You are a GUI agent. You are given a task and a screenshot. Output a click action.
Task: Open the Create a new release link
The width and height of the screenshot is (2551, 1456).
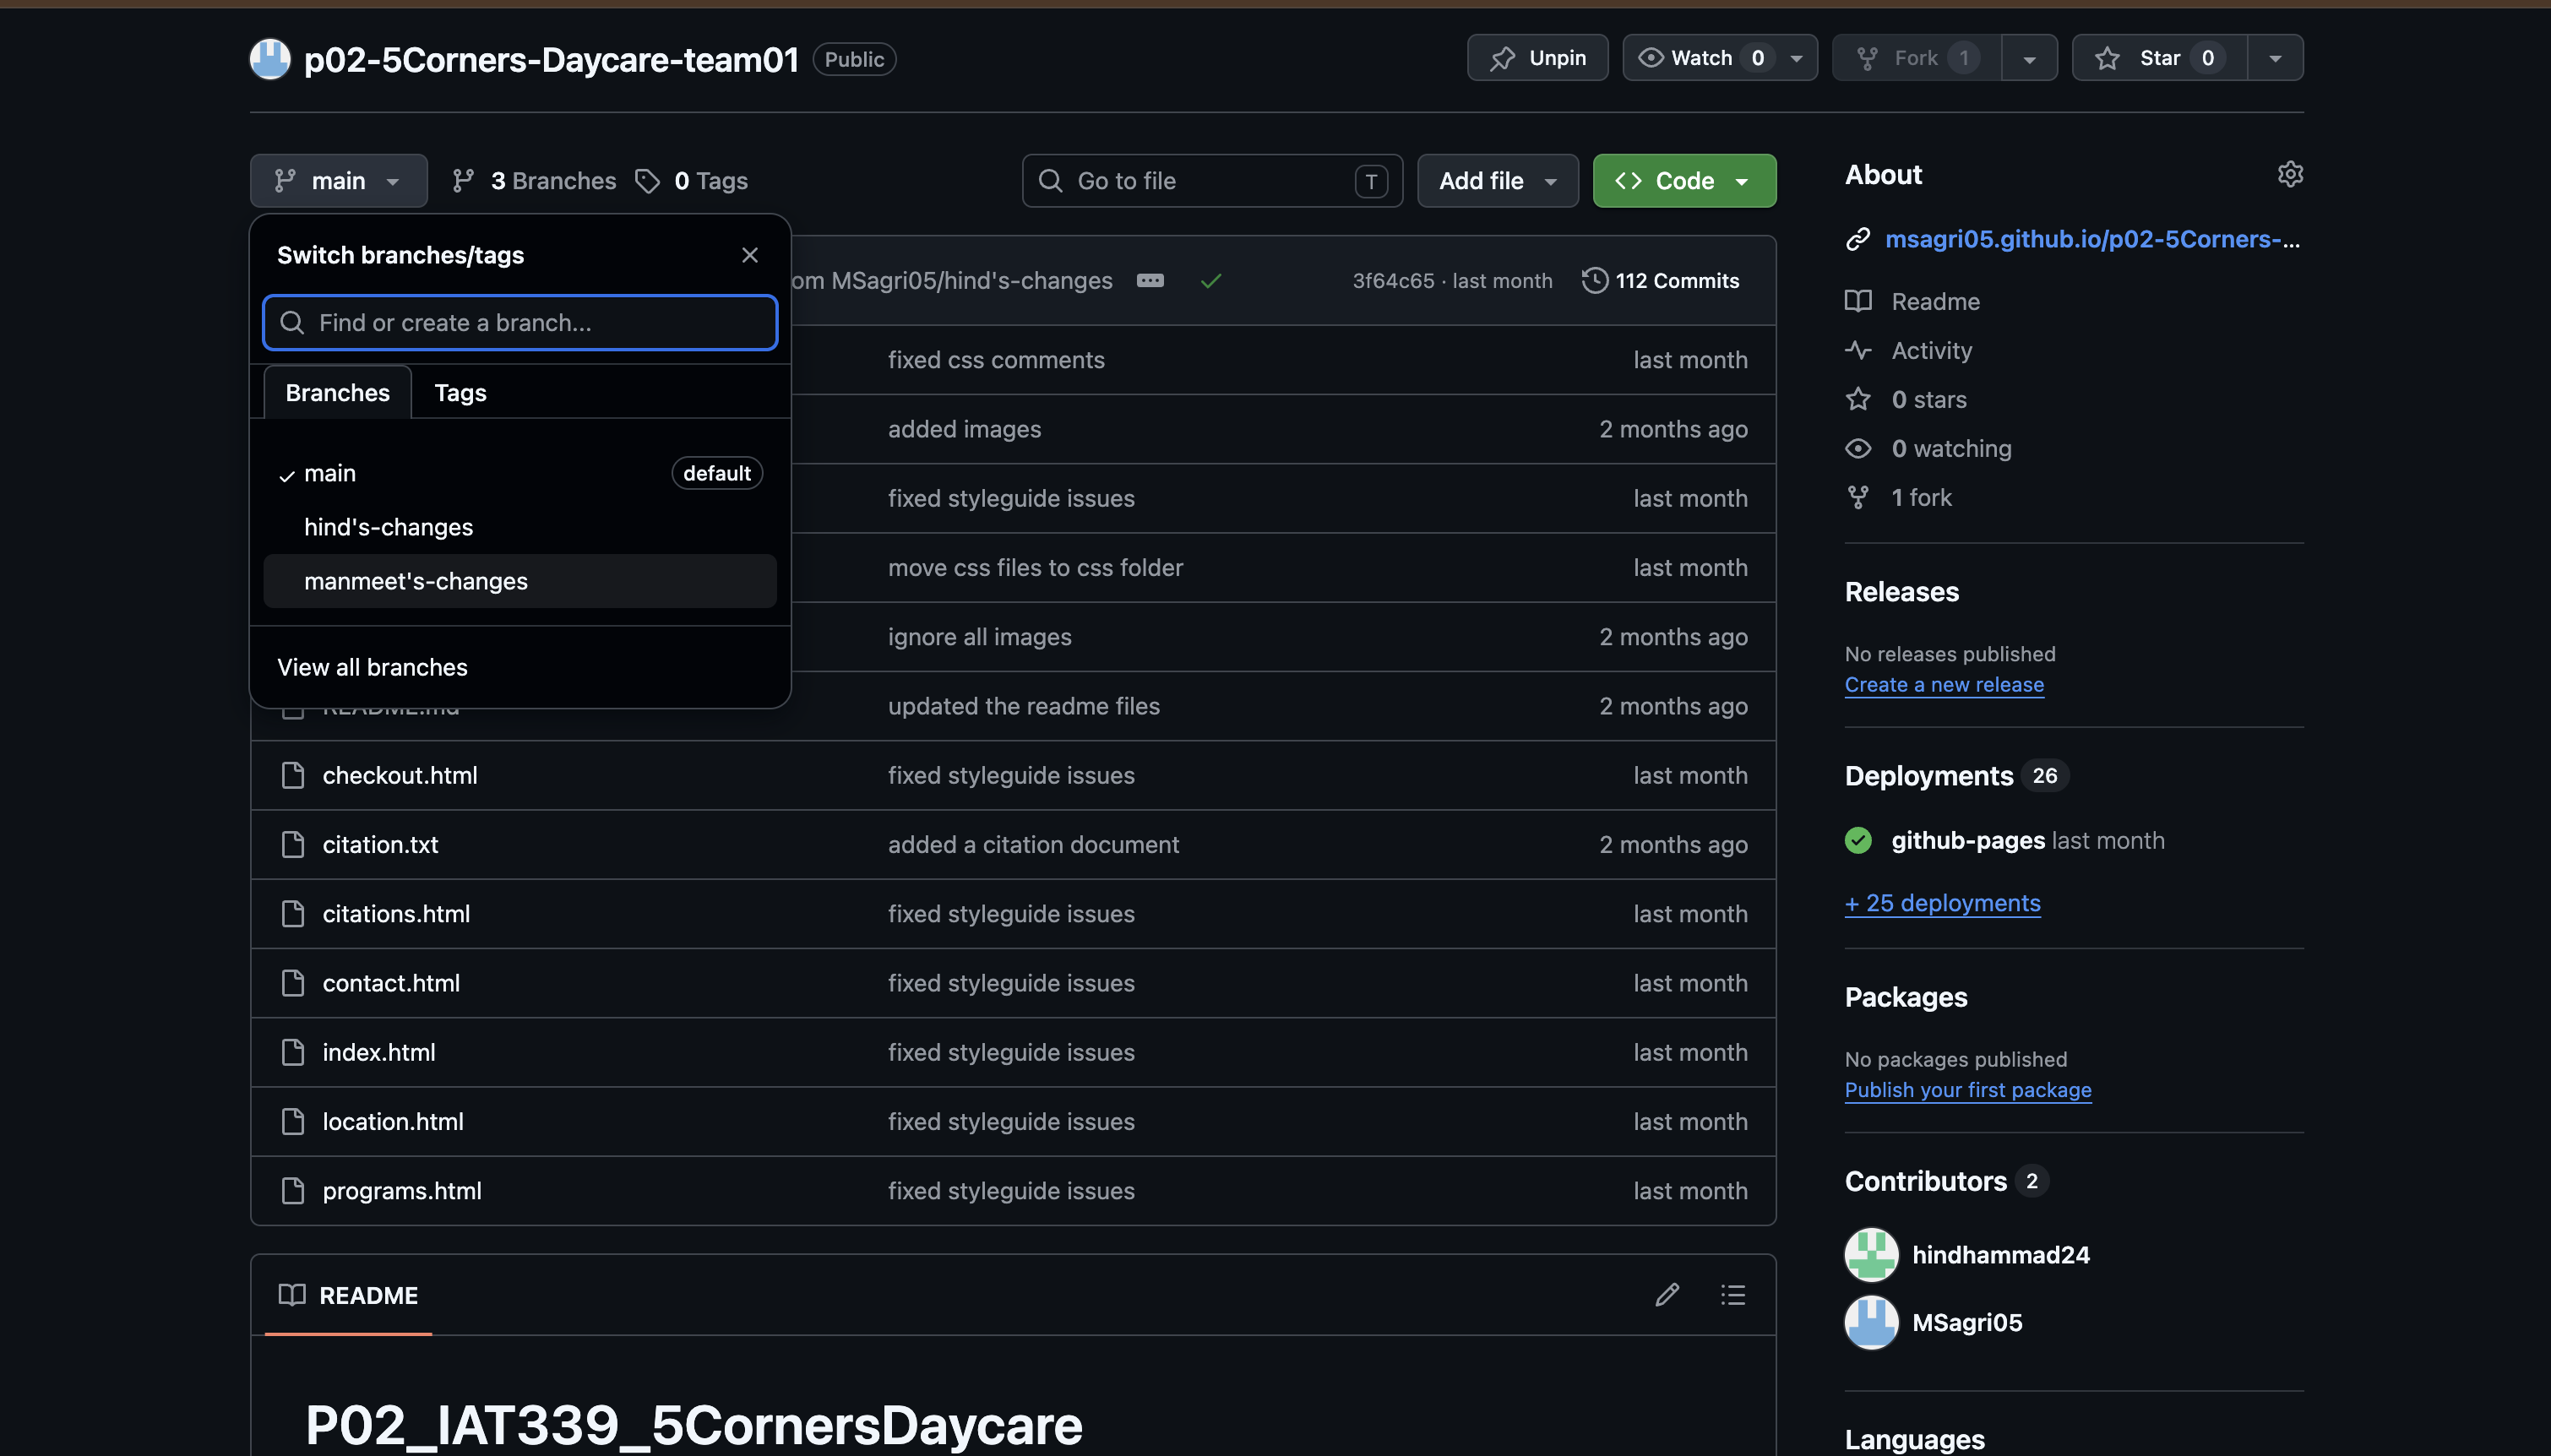pos(1943,684)
